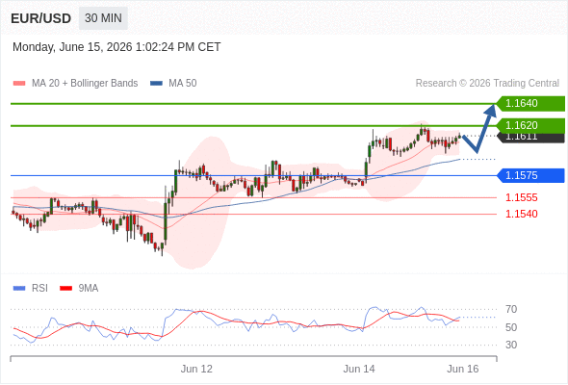
Task: Click the 1.1620 resistance price tag
Action: pyautogui.click(x=530, y=126)
